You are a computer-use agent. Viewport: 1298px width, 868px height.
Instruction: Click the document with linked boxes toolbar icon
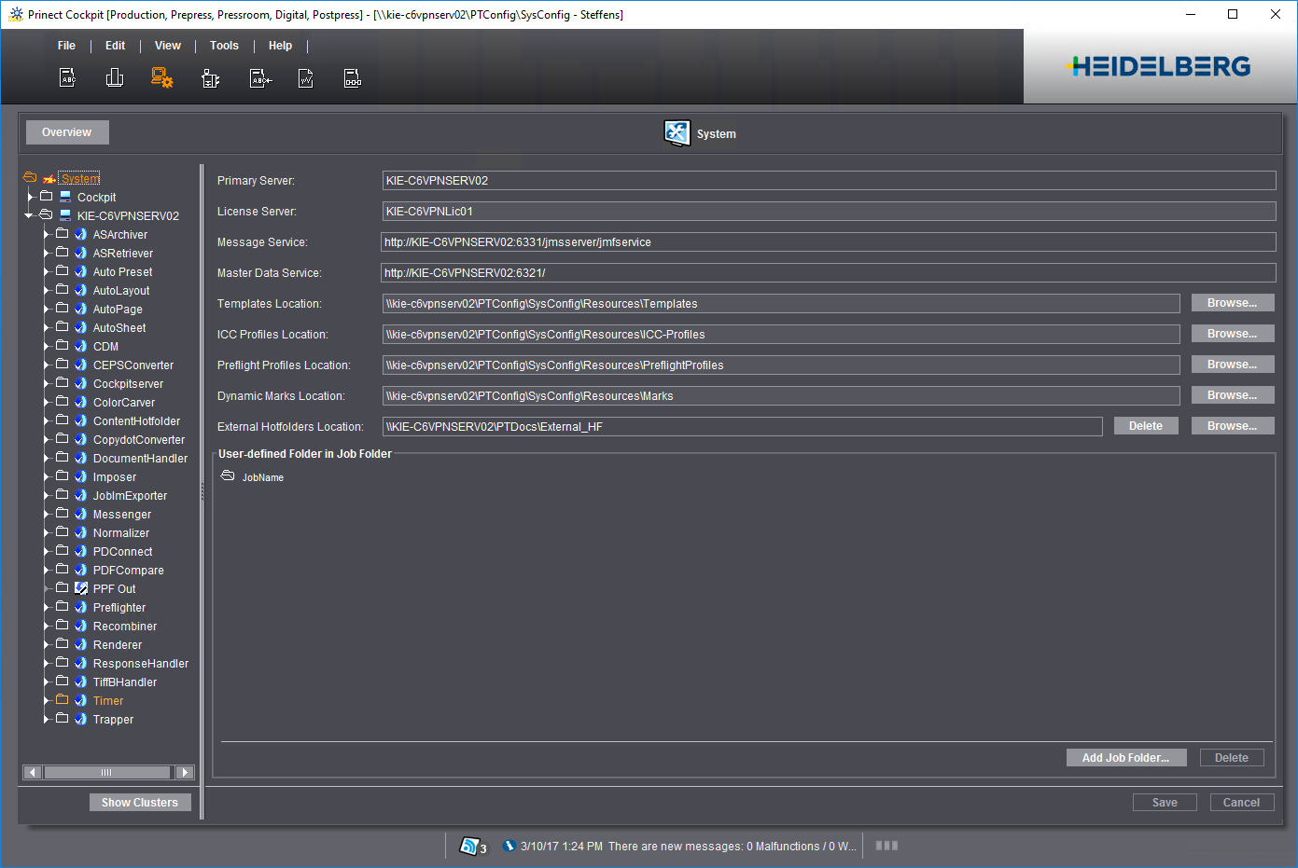352,79
